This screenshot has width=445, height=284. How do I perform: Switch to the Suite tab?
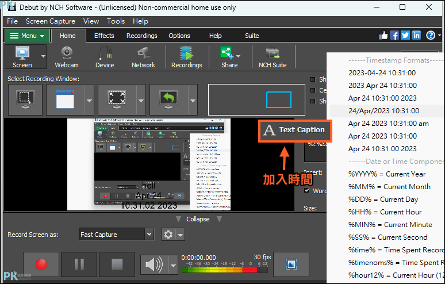[x=252, y=36]
